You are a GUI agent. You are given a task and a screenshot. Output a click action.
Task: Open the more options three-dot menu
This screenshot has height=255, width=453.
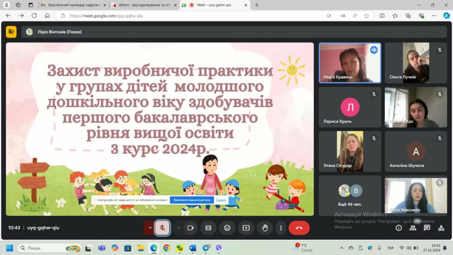[281, 228]
